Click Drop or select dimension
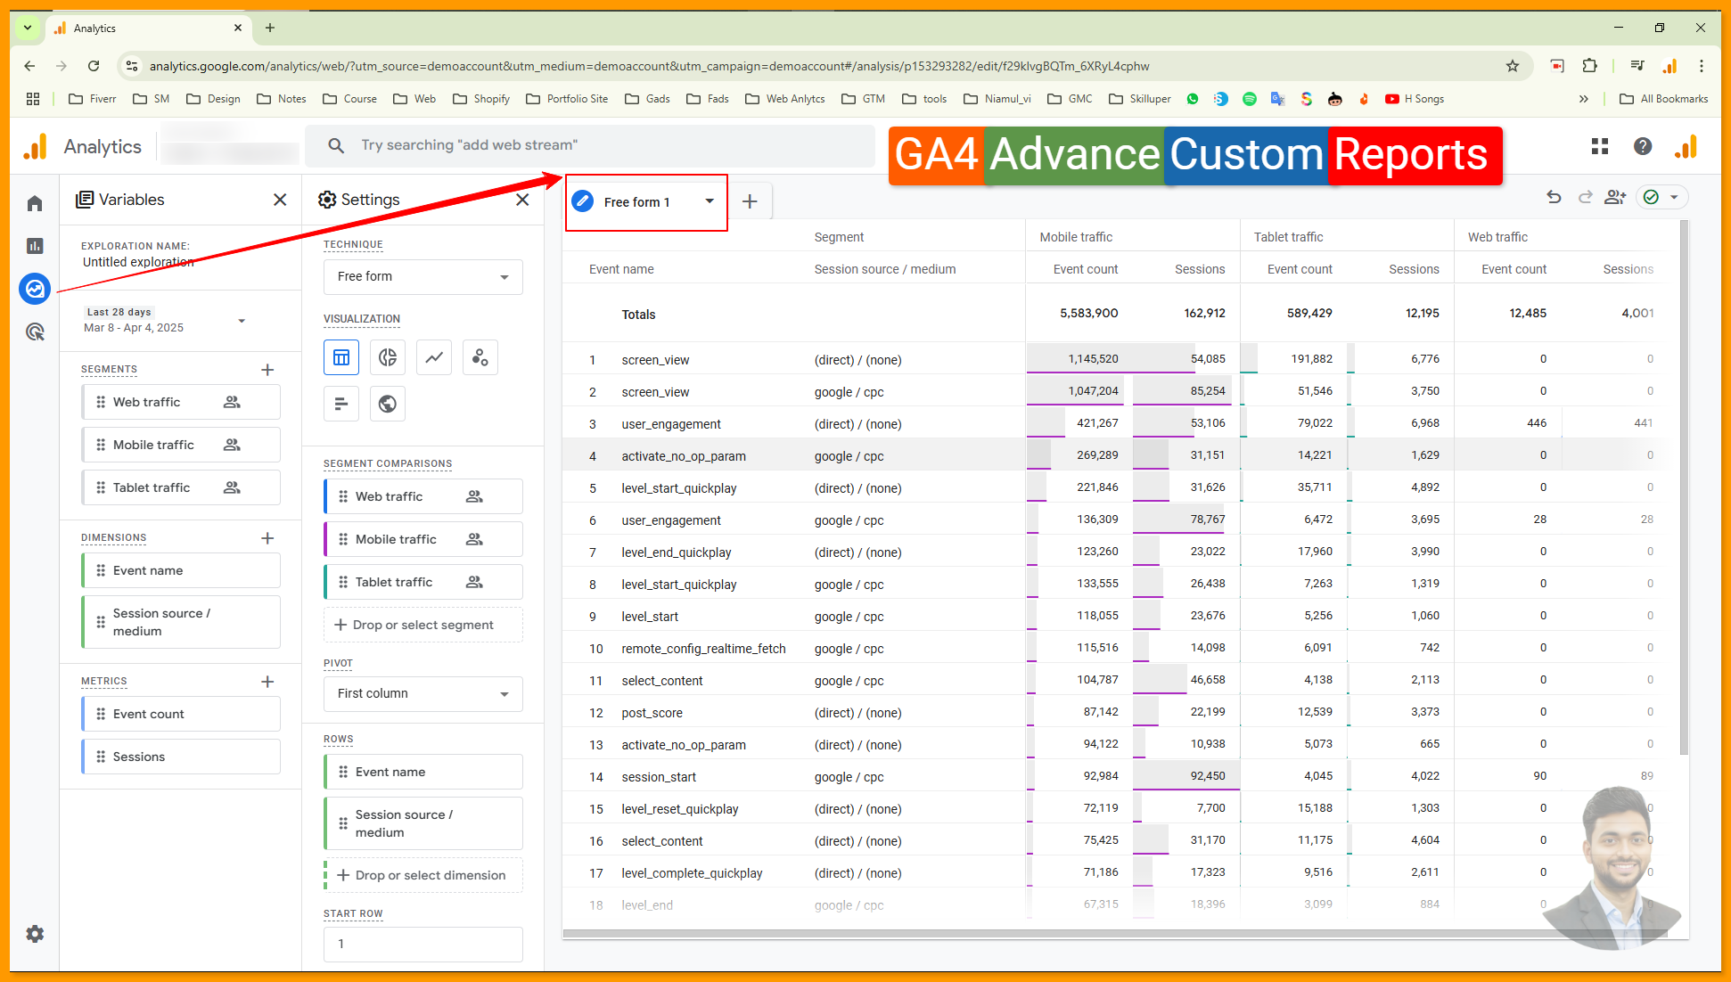The width and height of the screenshot is (1731, 982). 422,876
